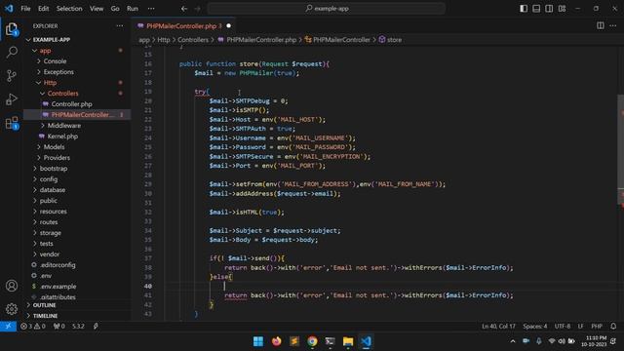The width and height of the screenshot is (624, 351).
Task: Go back with navigation arrow
Action: [184, 9]
